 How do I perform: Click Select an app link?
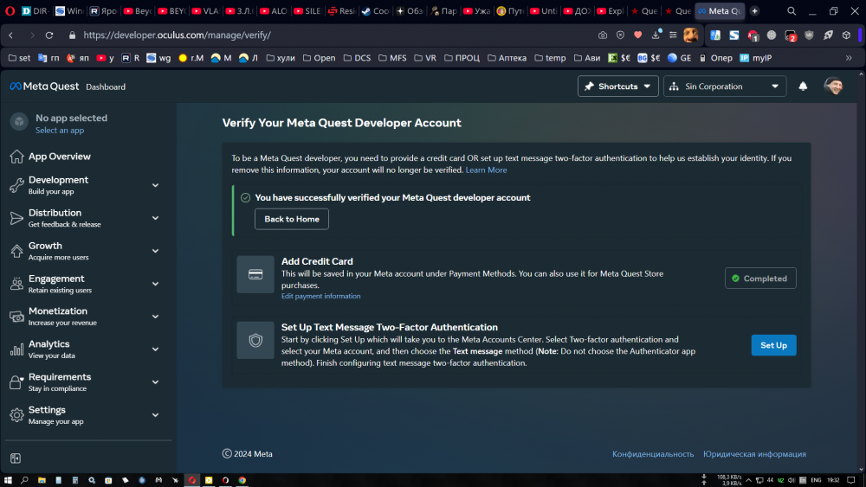[60, 131]
